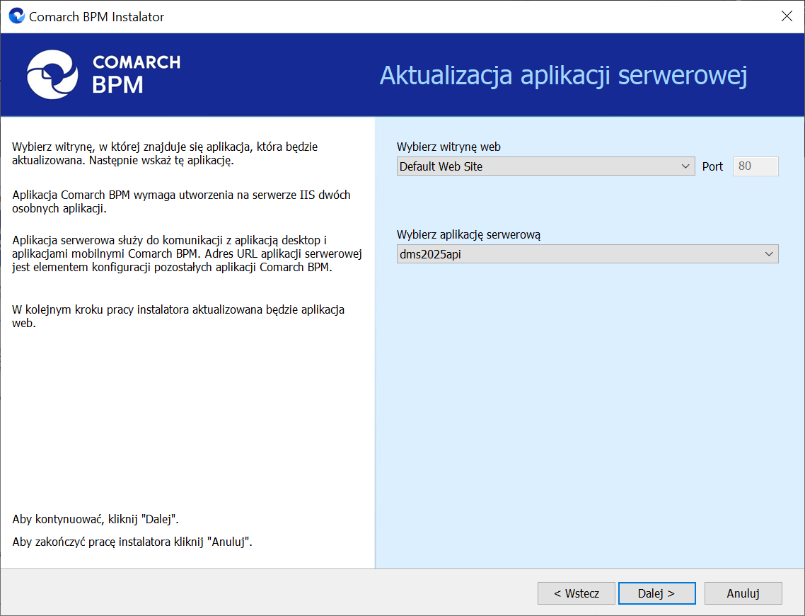Open the 'Wybierz witrynę web' dropdown
805x616 pixels.
pyautogui.click(x=545, y=166)
